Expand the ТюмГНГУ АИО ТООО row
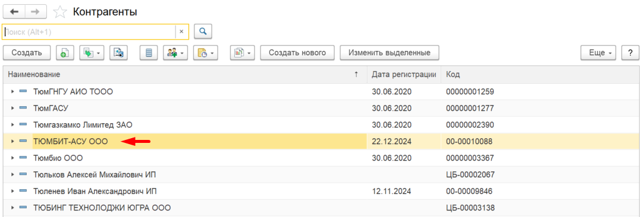This screenshot has height=217, width=641. point(12,92)
